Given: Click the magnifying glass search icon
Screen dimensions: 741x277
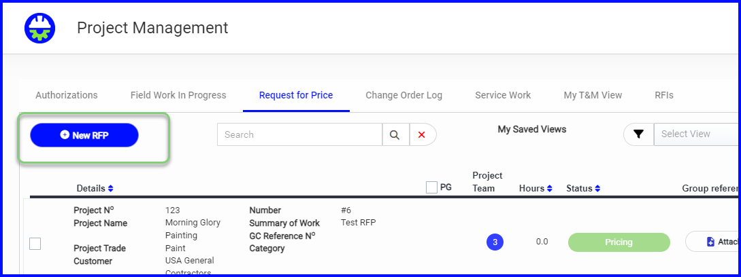Looking at the screenshot, I should tap(395, 134).
